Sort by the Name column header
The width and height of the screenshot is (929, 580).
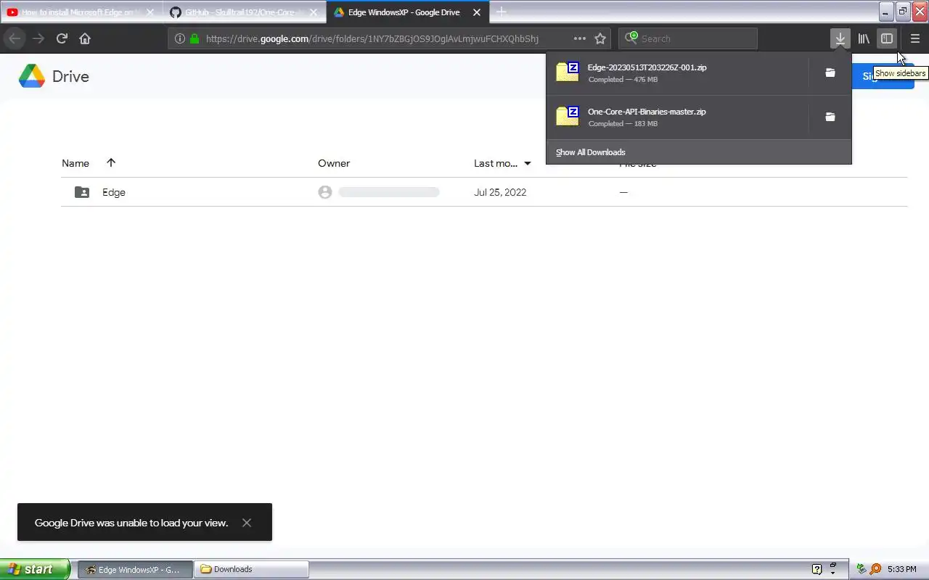75,163
